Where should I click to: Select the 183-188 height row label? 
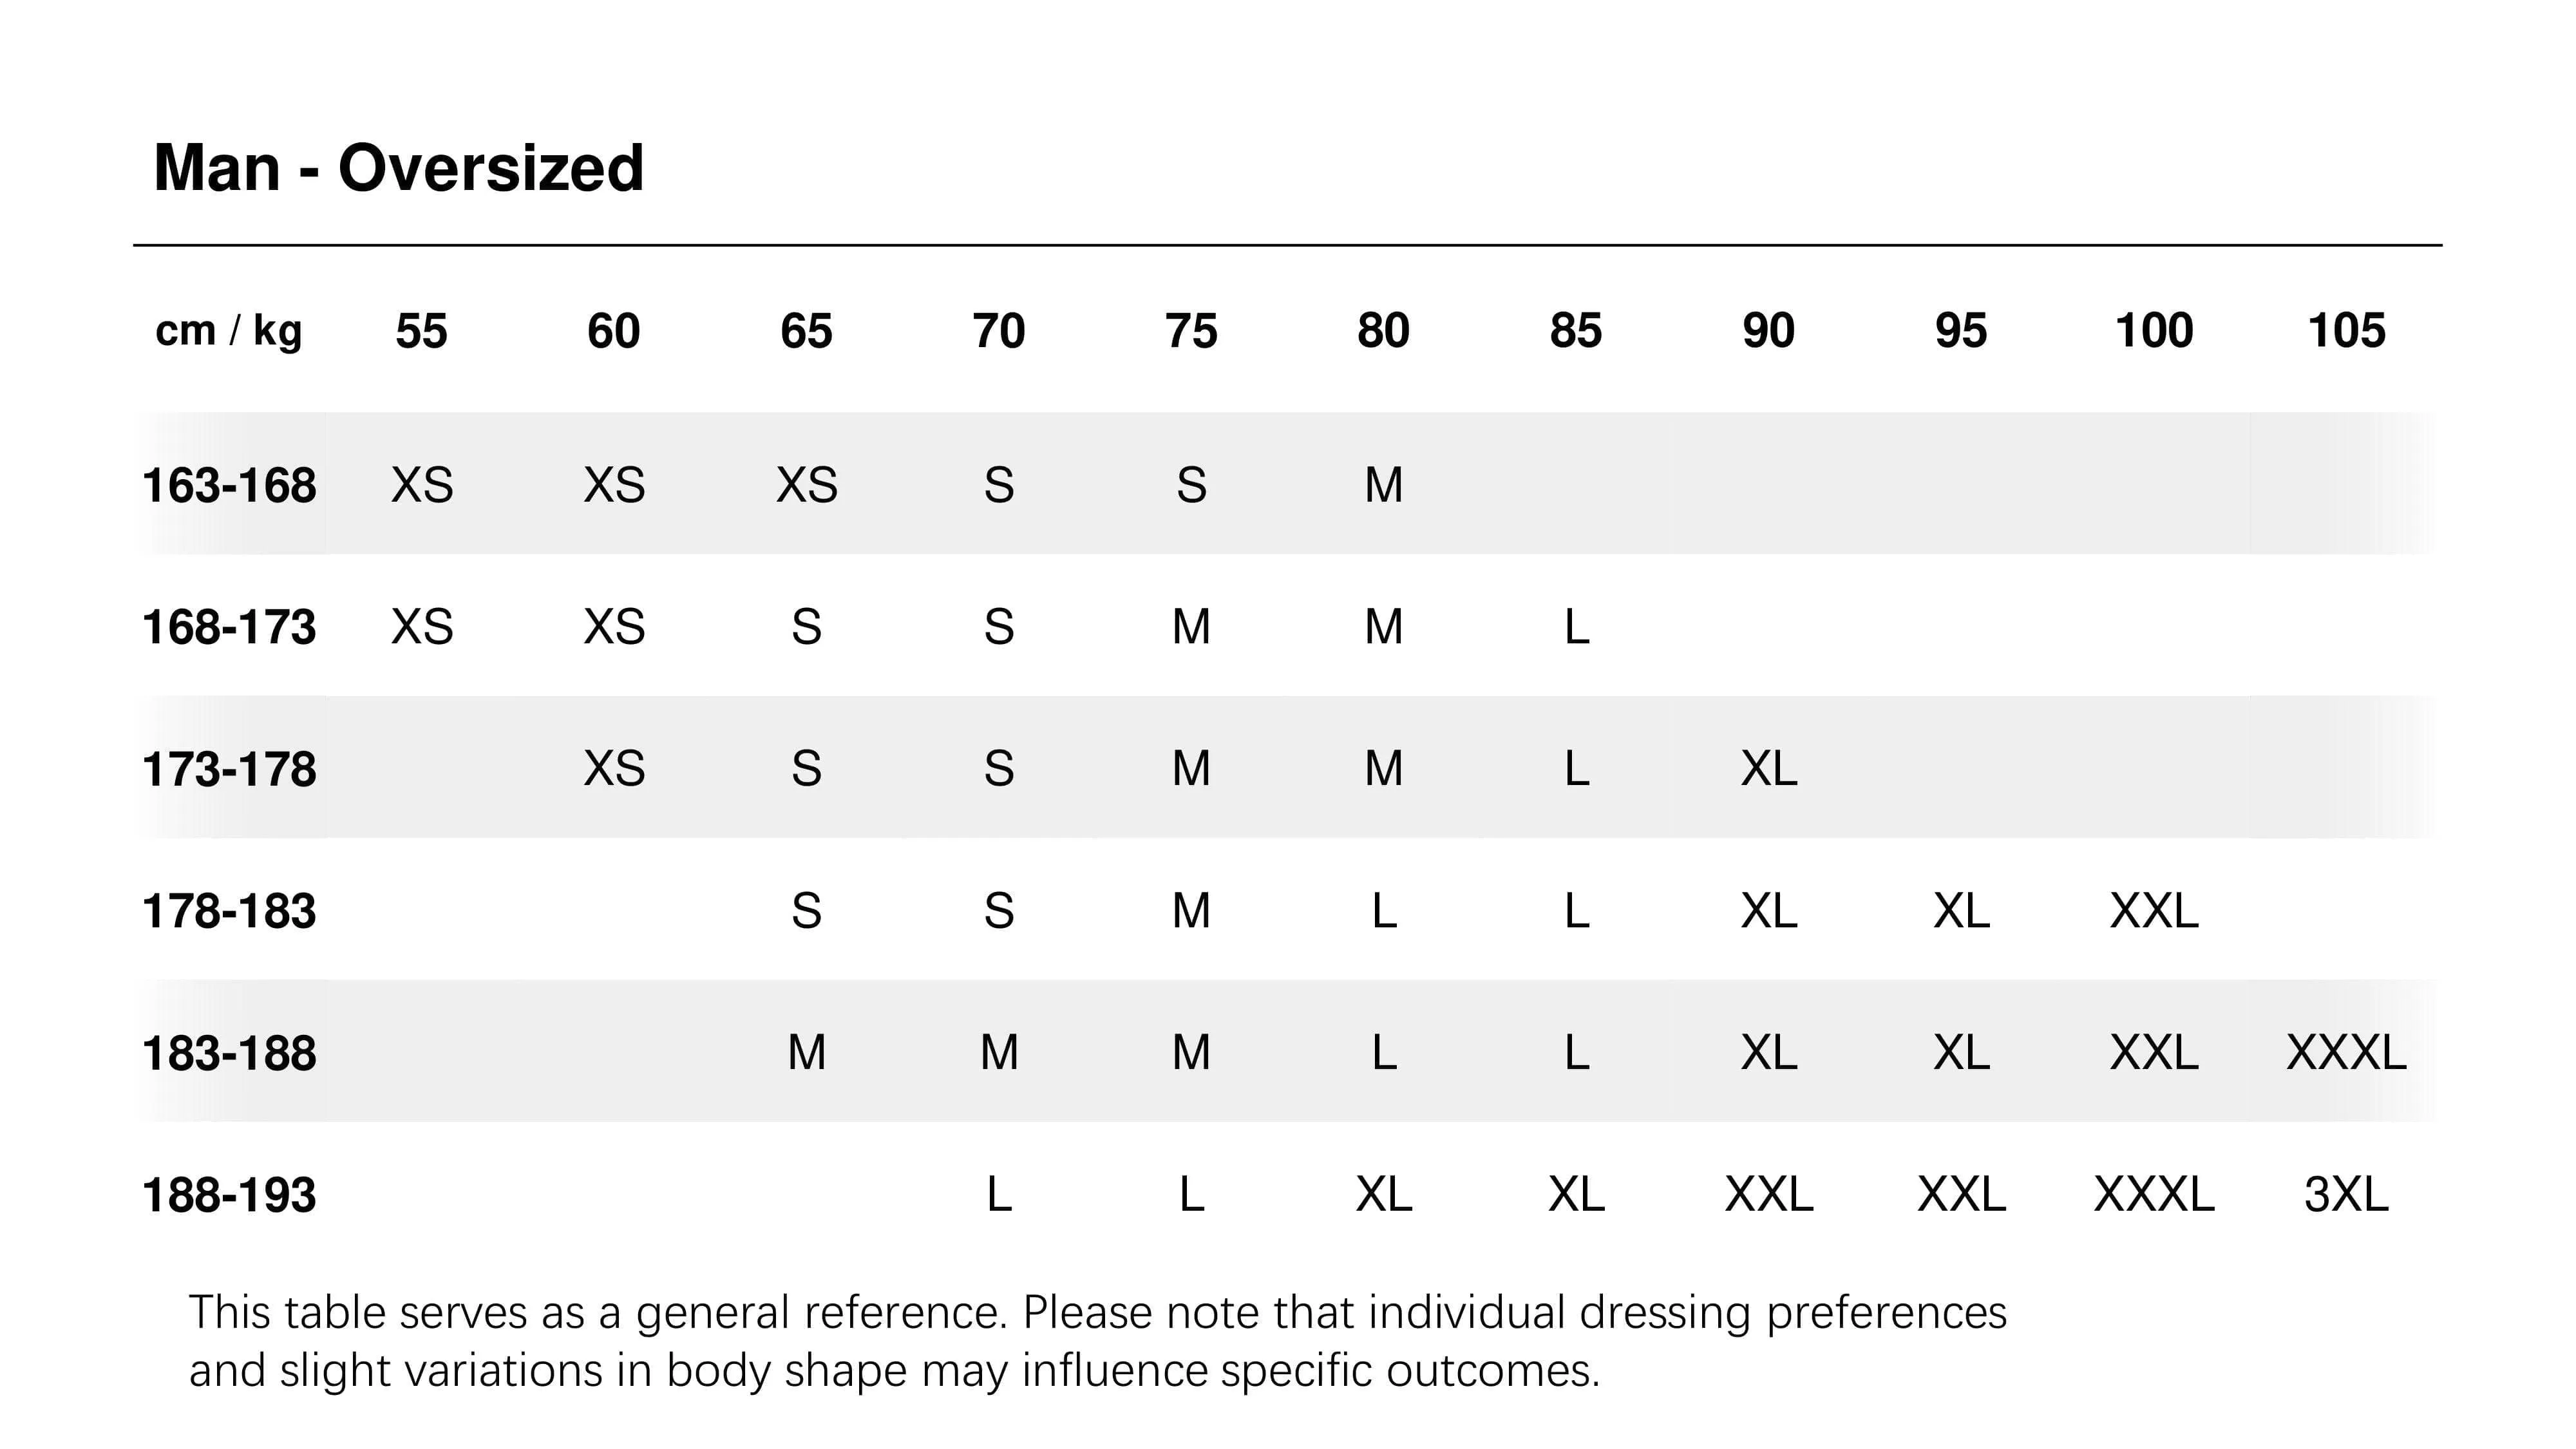tap(229, 1053)
